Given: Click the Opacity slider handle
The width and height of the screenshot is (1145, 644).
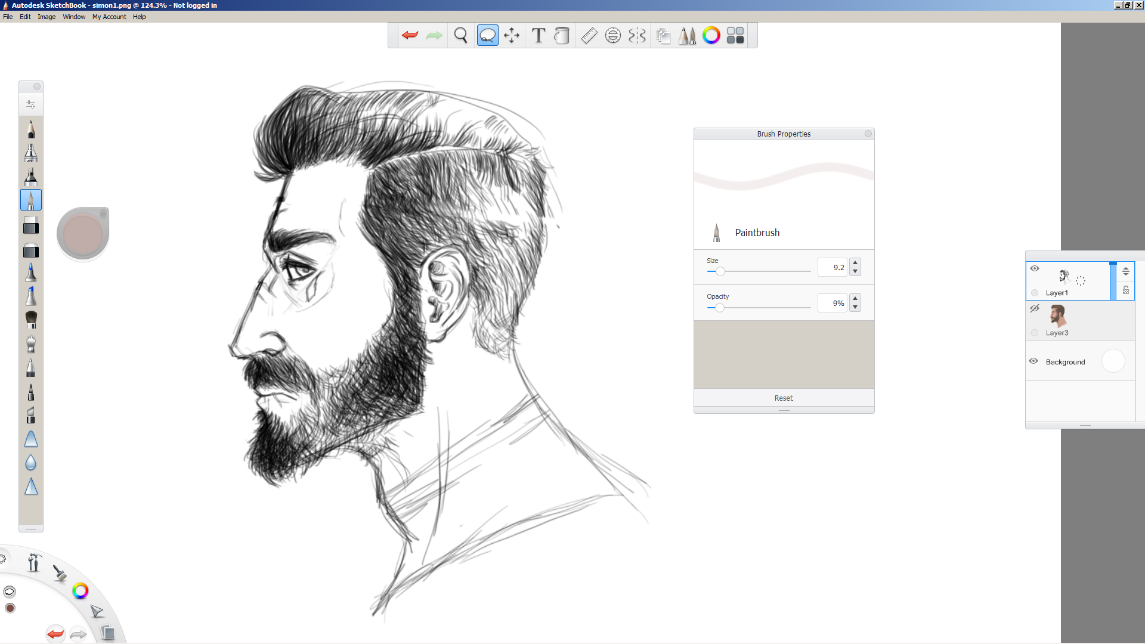Looking at the screenshot, I should [720, 308].
